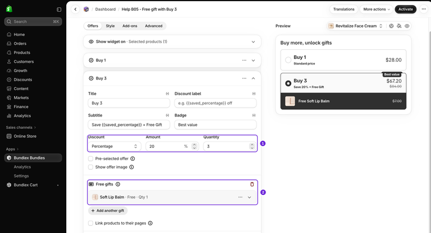The width and height of the screenshot is (431, 233).
Task: Insert variable into Title field
Action: (167, 94)
